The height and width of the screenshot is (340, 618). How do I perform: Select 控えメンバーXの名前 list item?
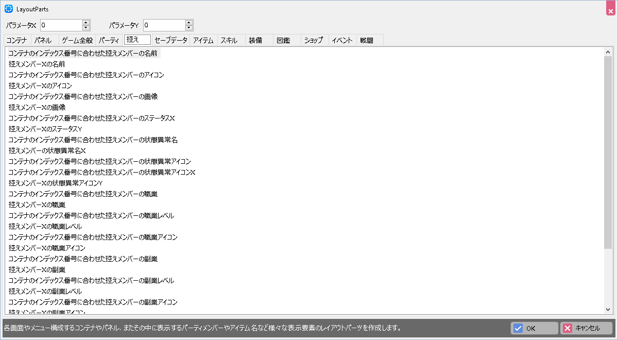coord(37,64)
